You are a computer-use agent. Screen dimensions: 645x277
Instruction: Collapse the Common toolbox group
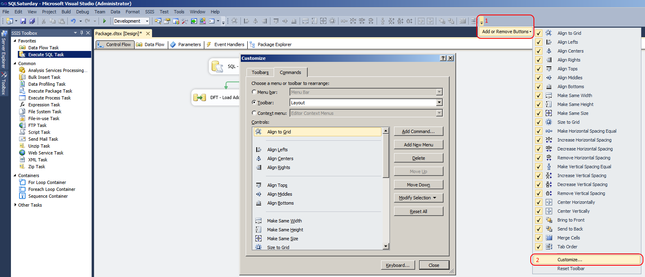pyautogui.click(x=15, y=63)
